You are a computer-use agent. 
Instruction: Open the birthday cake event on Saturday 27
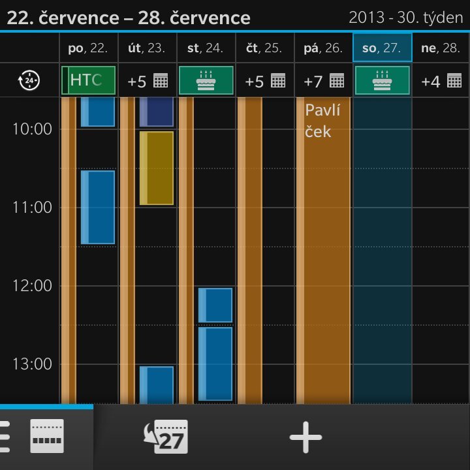(382, 80)
